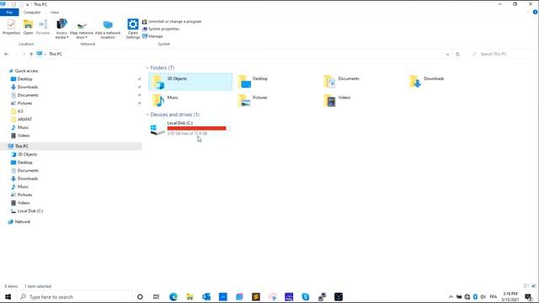Screen dimensions: 539x303
Task: Select the Local Disk (C:) drive
Action: [190, 129]
